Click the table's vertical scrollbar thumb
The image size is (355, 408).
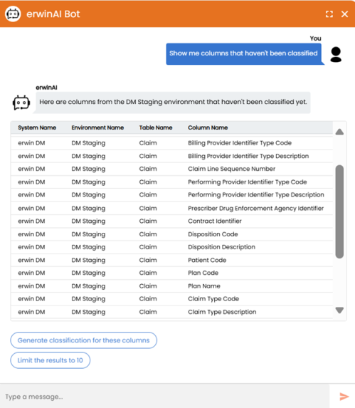[339, 211]
